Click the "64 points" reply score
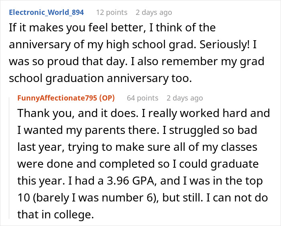The image size is (281, 226). click(143, 98)
